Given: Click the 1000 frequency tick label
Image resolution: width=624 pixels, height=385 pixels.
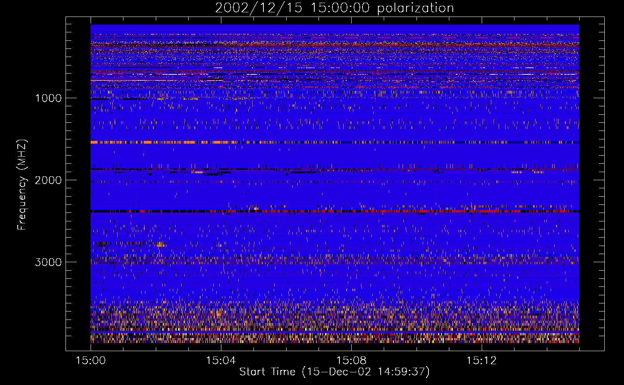Looking at the screenshot, I should (x=48, y=98).
